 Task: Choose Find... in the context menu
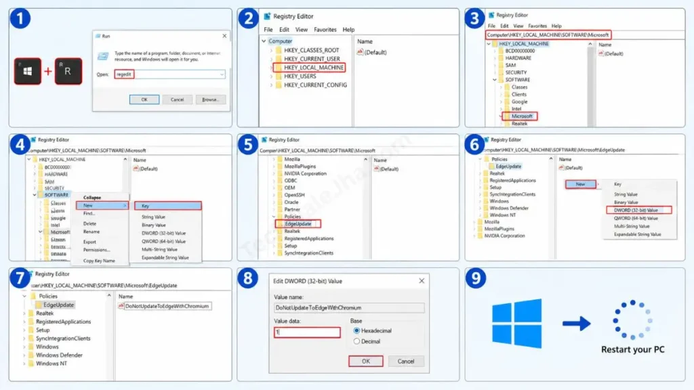tap(89, 213)
